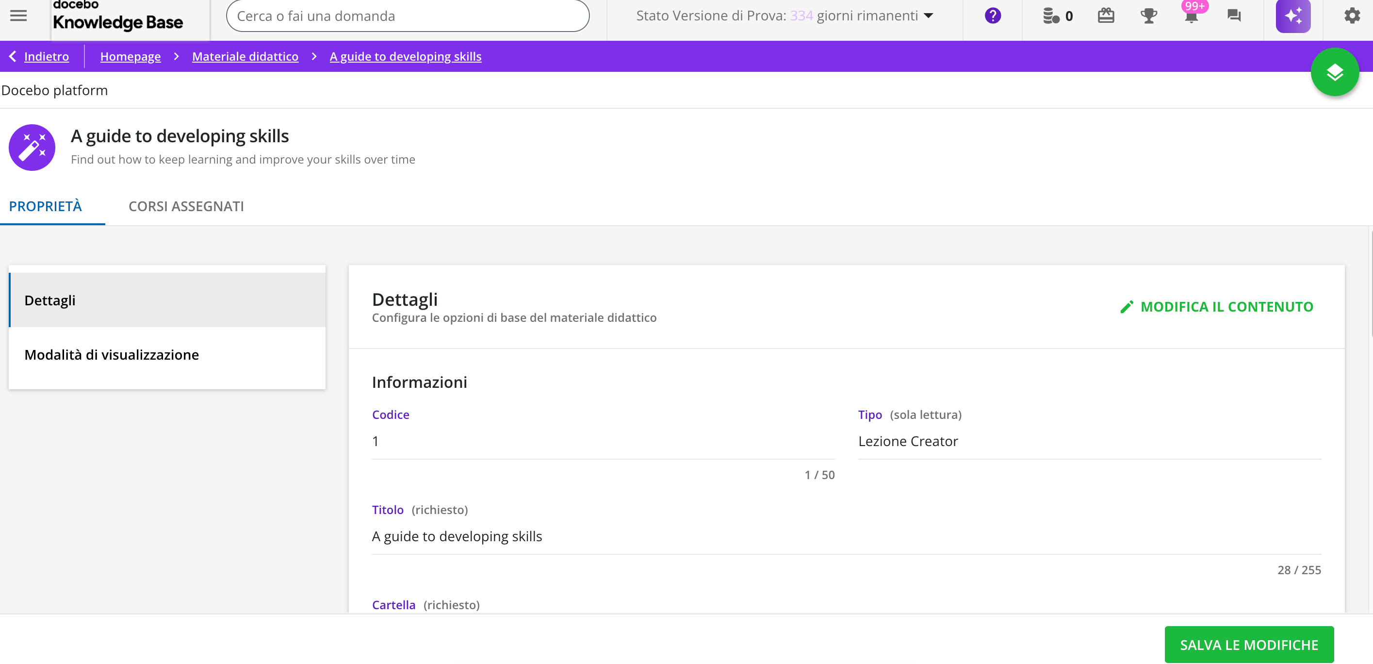Switch to the Corsi Assegnati tab

(x=186, y=206)
